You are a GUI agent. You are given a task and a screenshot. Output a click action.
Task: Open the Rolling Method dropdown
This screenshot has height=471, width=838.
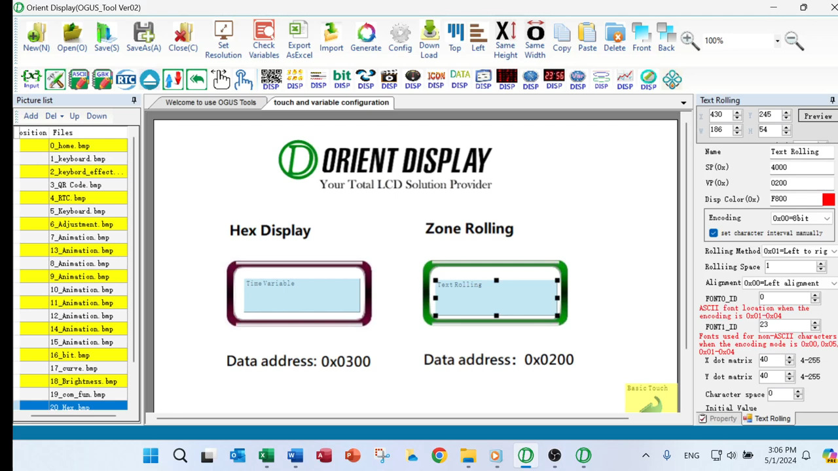834,251
